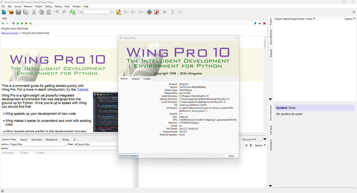Click the triangle at bottom of right panel
This screenshot has width=357, height=193.
[270, 186]
